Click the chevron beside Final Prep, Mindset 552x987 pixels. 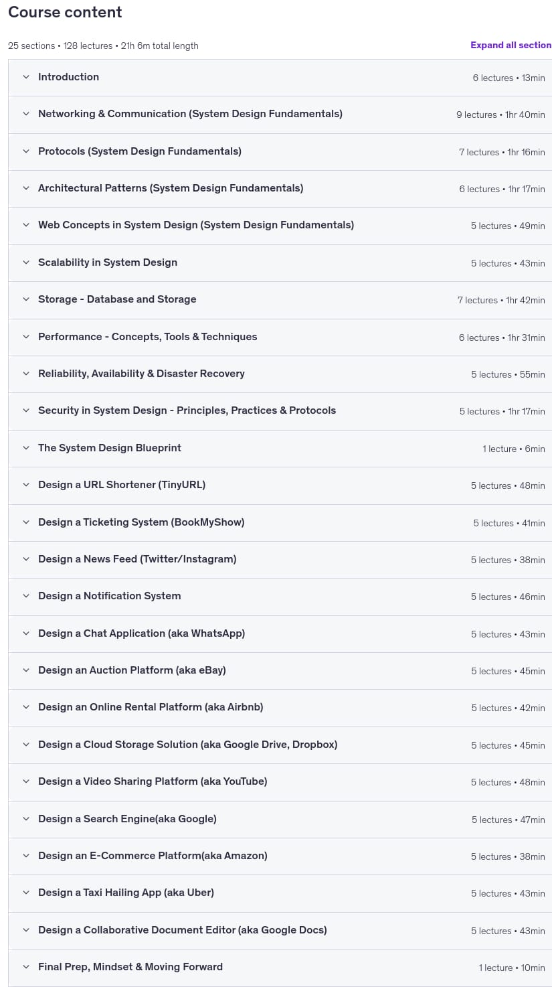click(x=26, y=967)
